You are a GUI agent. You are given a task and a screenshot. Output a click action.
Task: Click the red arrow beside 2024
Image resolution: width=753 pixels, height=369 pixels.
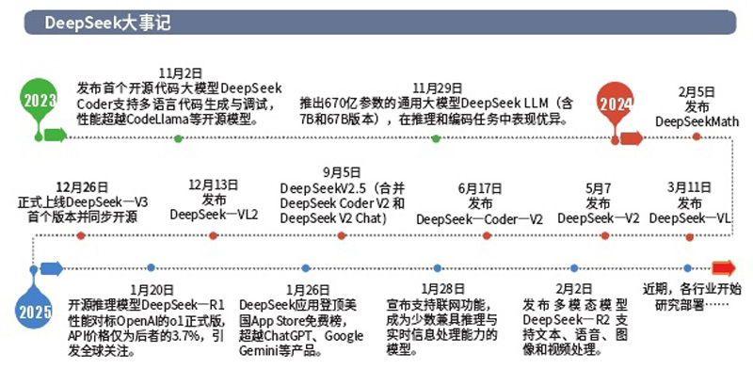click(632, 138)
